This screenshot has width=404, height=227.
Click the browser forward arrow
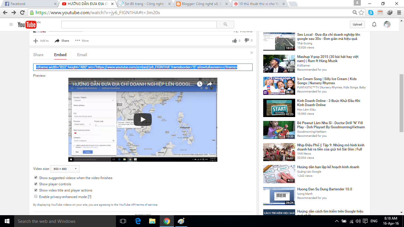click(x=14, y=12)
